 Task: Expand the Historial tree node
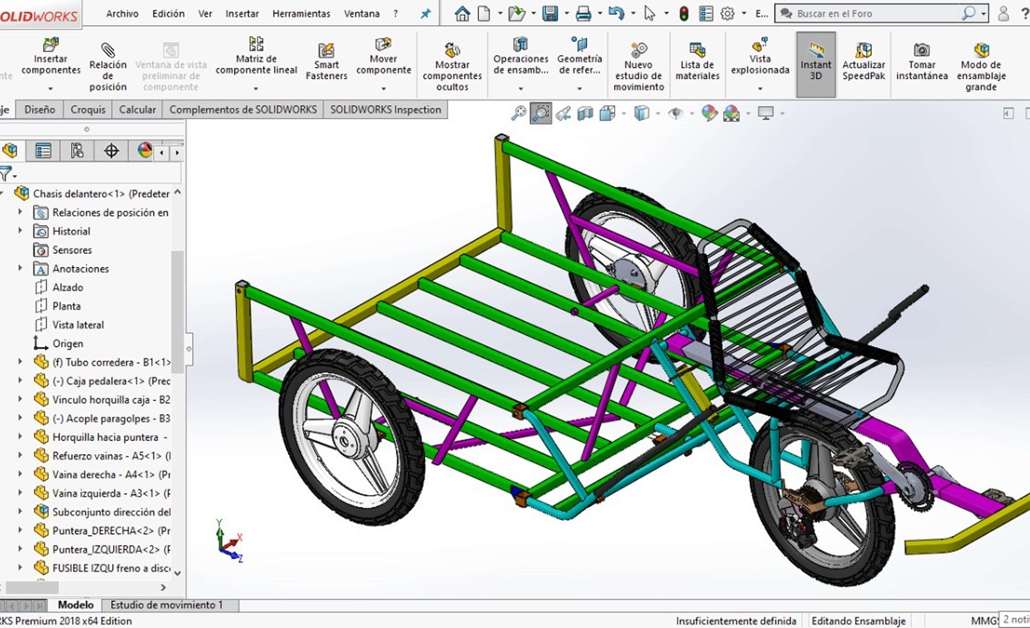coord(20,231)
